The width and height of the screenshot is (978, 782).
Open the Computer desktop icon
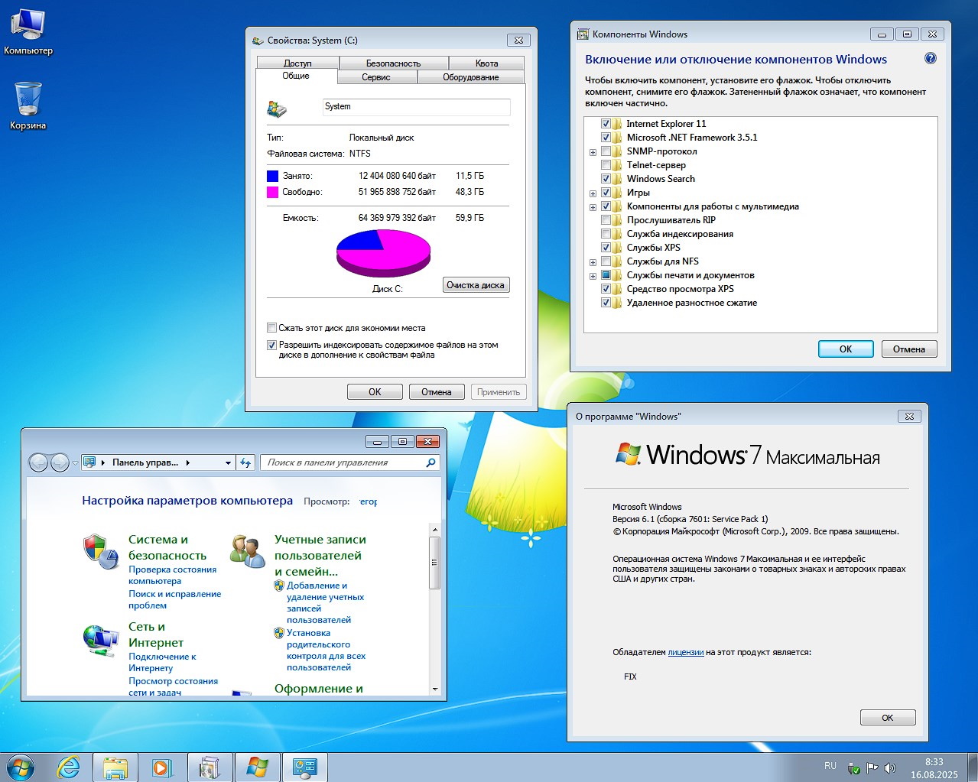pos(28,31)
